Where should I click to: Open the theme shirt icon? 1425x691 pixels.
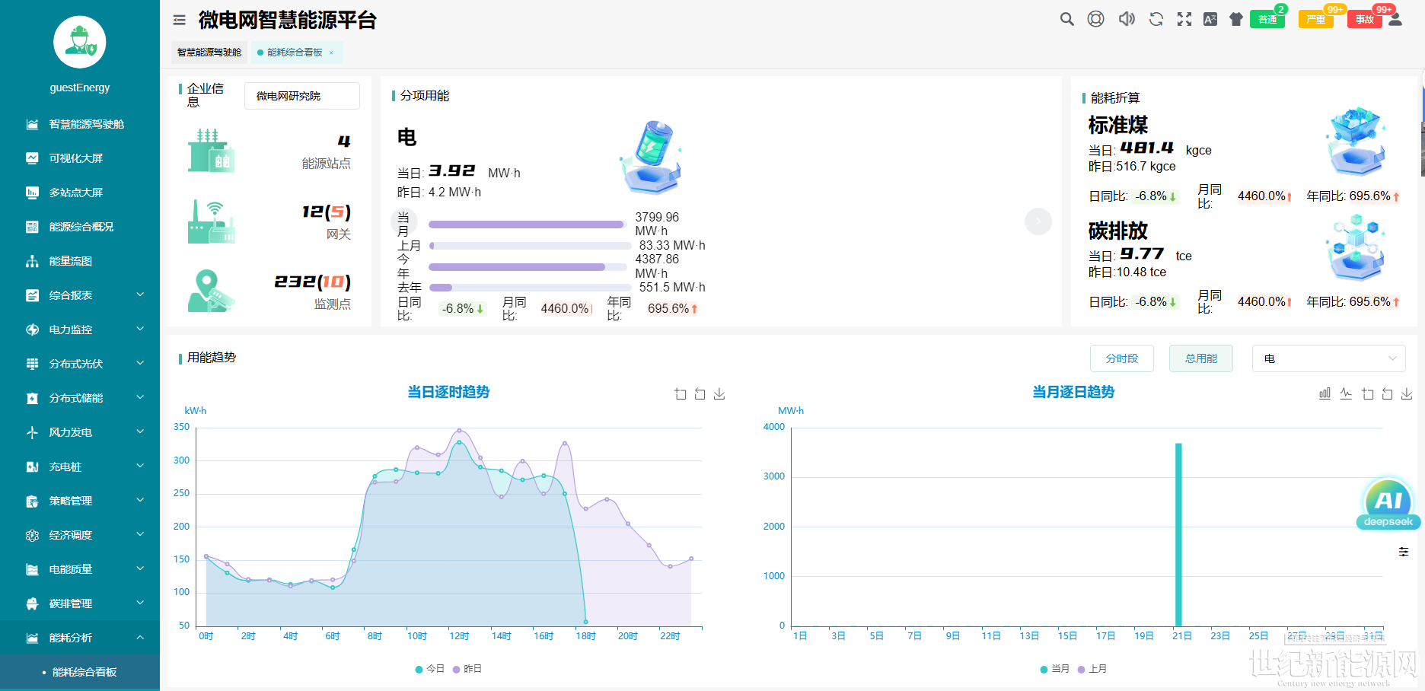pyautogui.click(x=1236, y=19)
